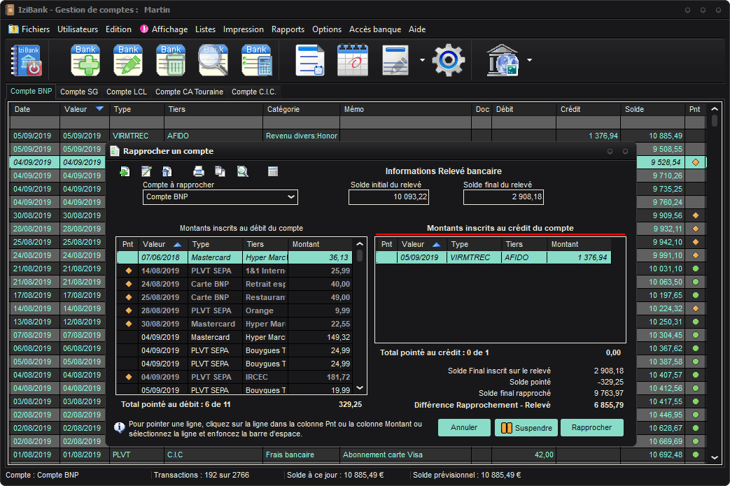
Task: Expand the arrow beside the notes pencil icon
Action: 422,60
